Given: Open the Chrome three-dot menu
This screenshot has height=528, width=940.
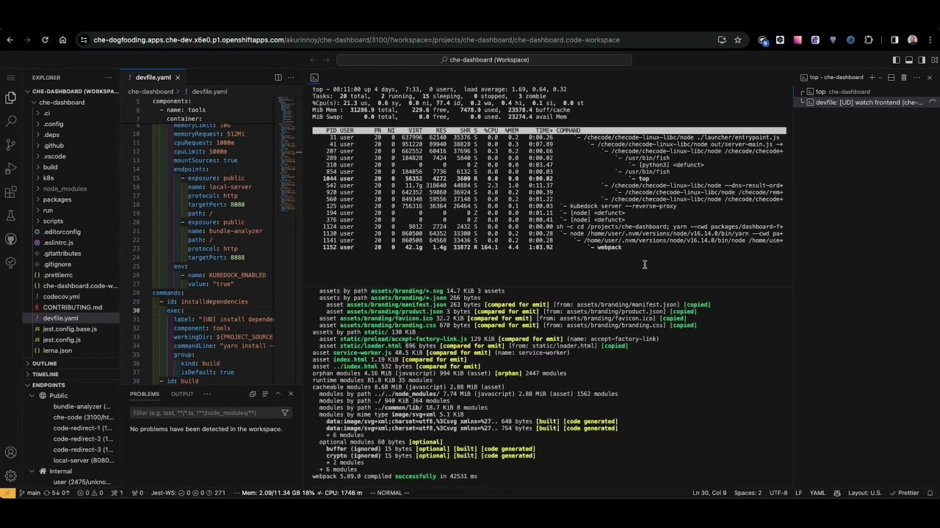Looking at the screenshot, I should [x=930, y=40].
